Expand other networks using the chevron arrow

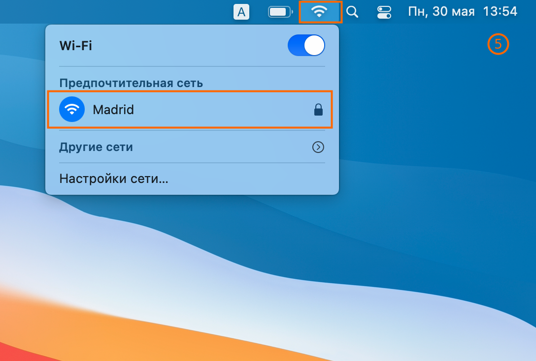[x=318, y=147]
